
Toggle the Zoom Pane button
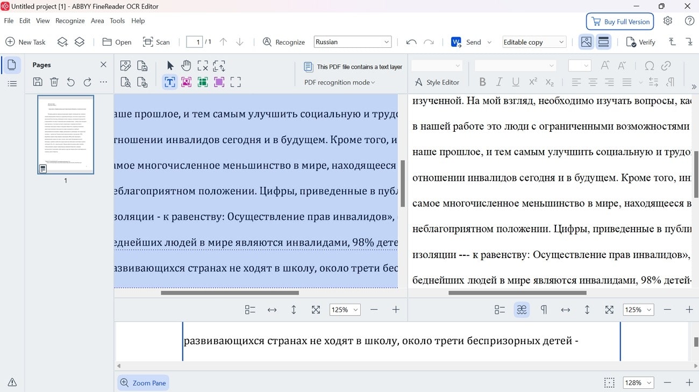click(143, 383)
